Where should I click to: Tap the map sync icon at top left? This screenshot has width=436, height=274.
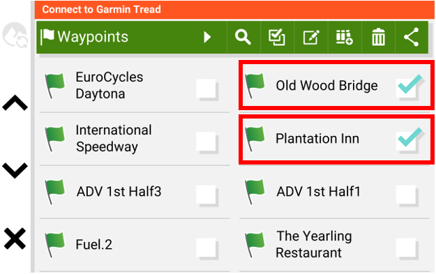pos(15,35)
